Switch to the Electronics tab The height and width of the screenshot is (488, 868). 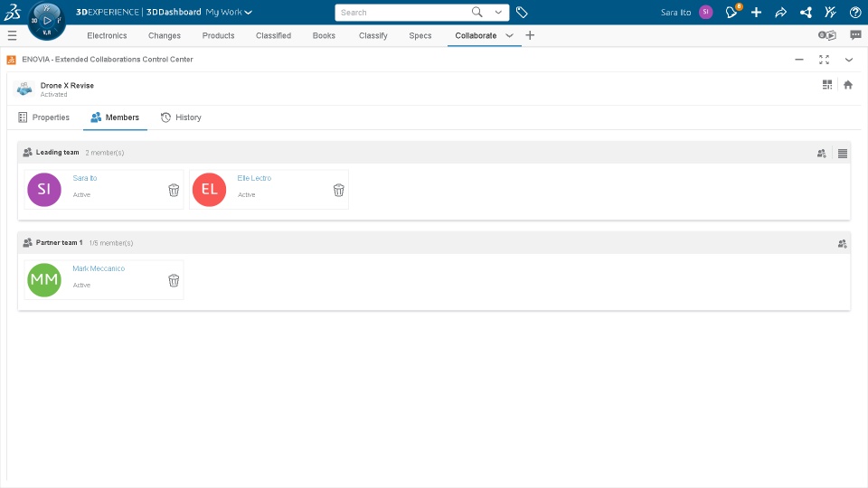point(107,35)
